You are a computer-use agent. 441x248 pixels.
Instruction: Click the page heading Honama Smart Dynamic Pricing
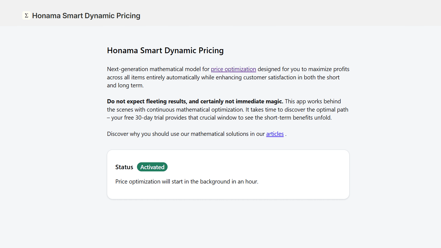pos(165,50)
